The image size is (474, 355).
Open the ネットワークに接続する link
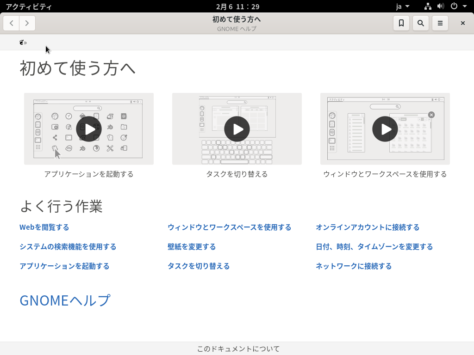pos(354,266)
